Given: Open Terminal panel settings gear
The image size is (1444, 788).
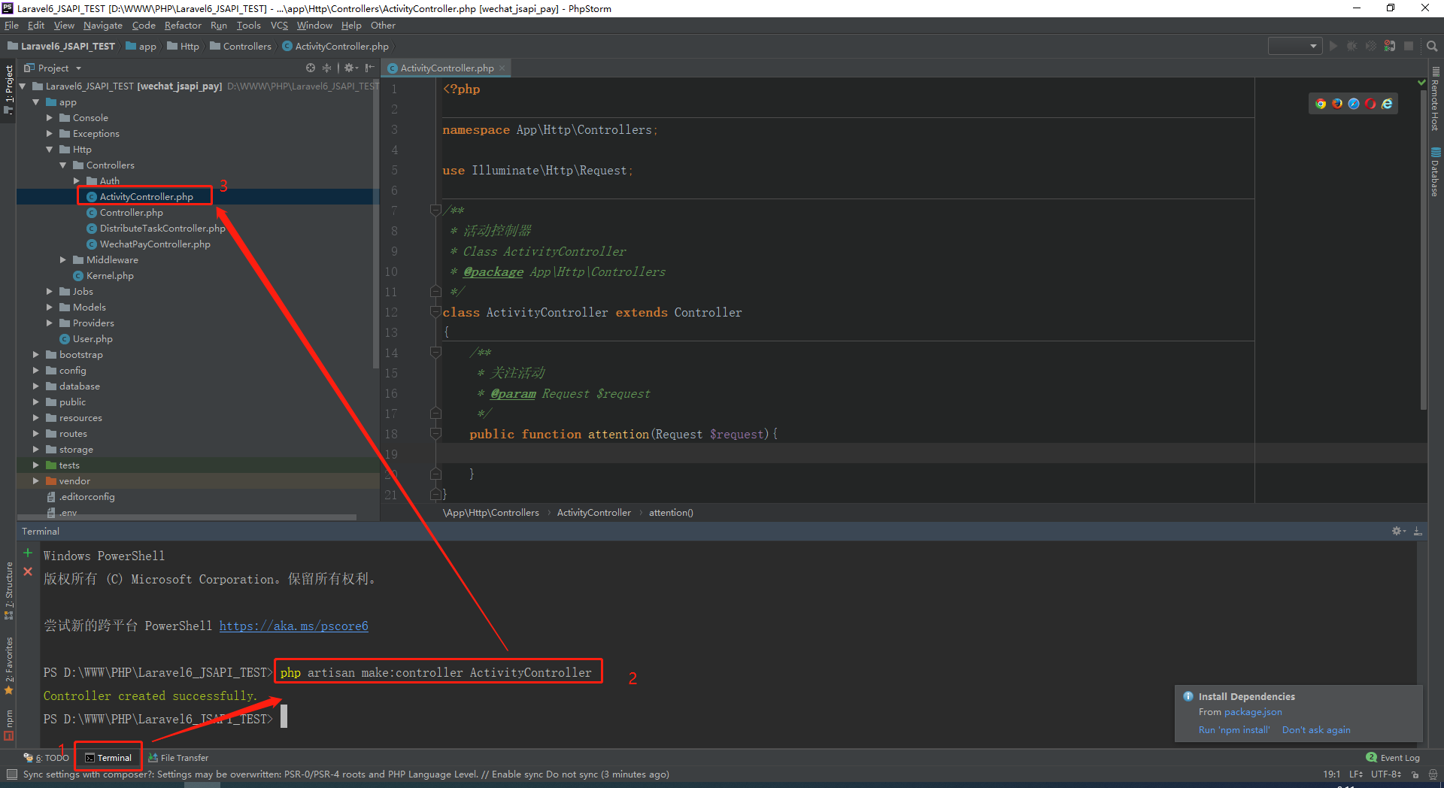Looking at the screenshot, I should [1398, 531].
